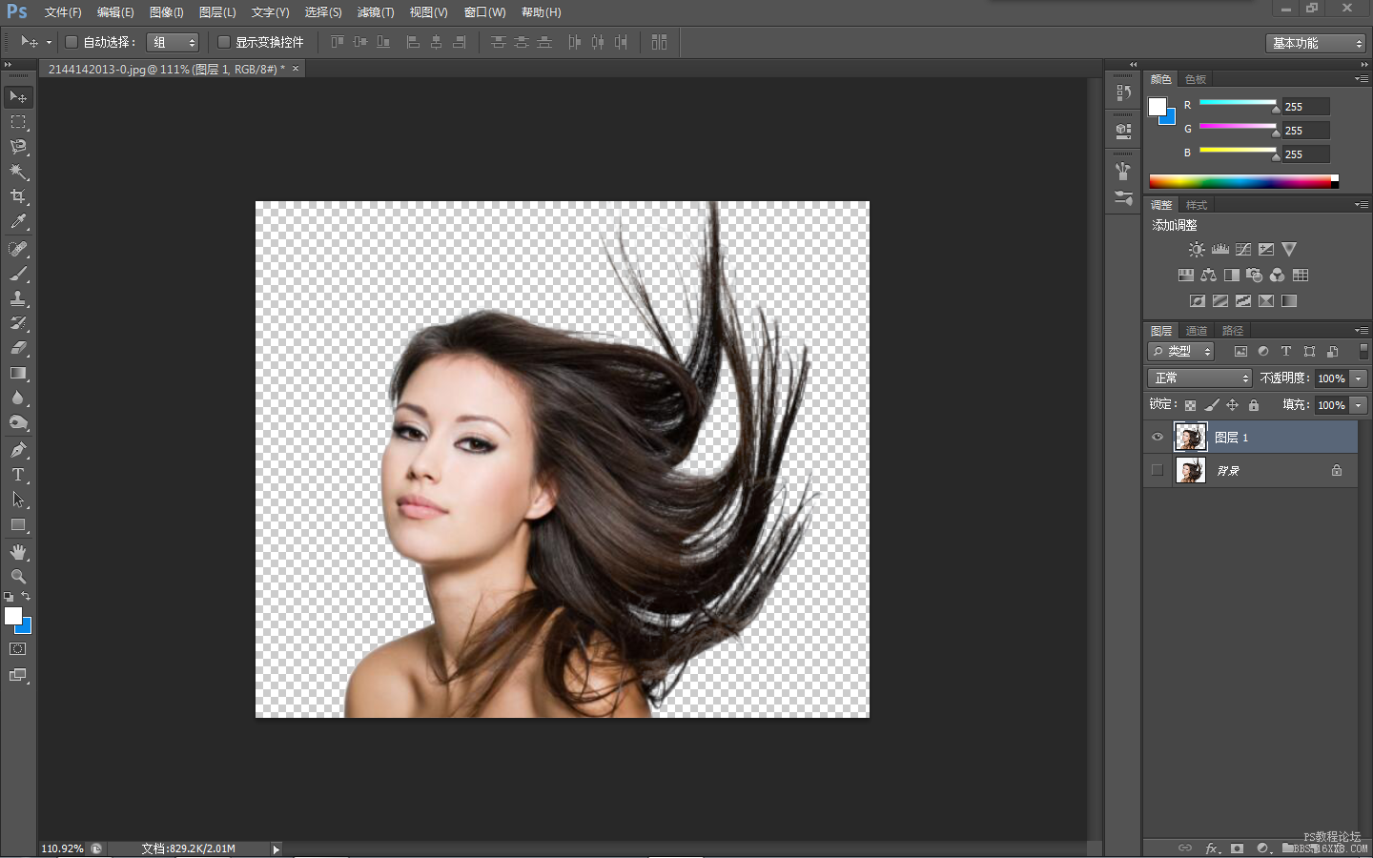Select the Healing Brush tool
The height and width of the screenshot is (858, 1373).
pyautogui.click(x=18, y=249)
